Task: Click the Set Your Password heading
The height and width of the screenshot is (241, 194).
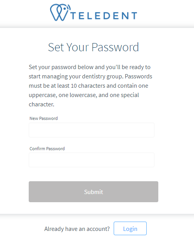Action: click(x=94, y=47)
